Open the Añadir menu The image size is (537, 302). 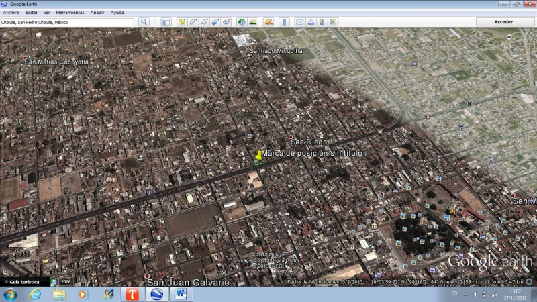pyautogui.click(x=97, y=13)
